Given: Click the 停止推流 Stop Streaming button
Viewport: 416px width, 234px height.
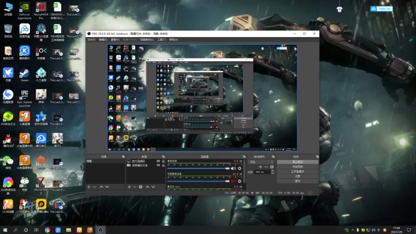Looking at the screenshot, I should coord(298,162).
